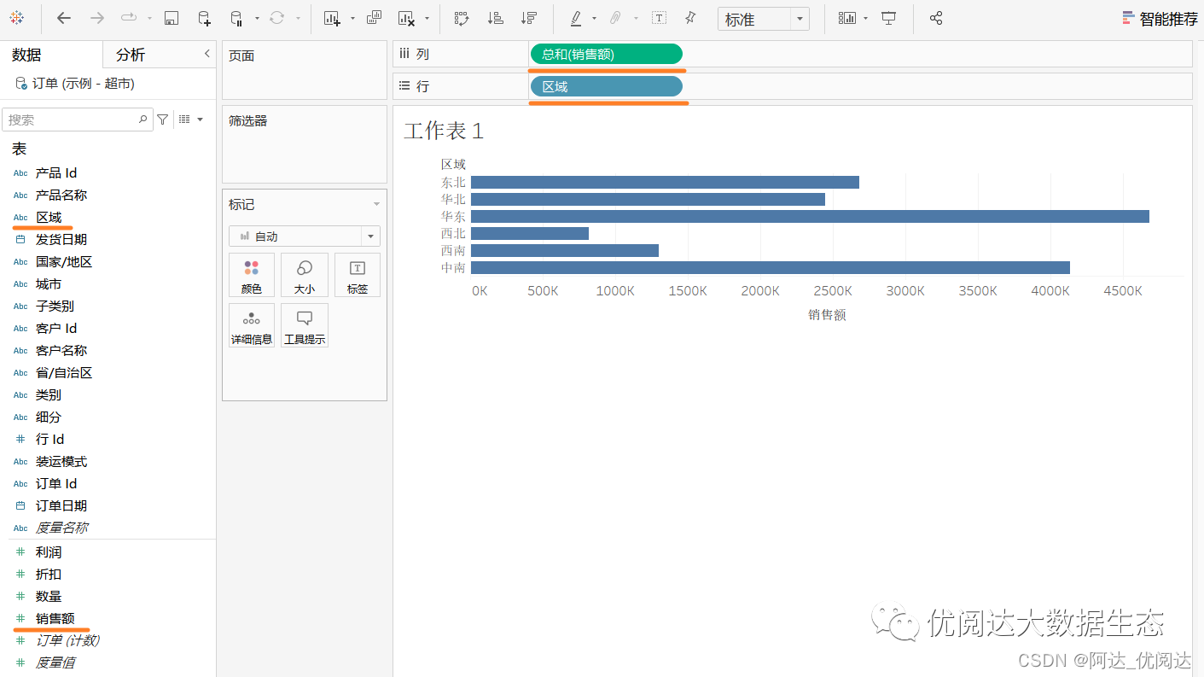This screenshot has height=677, width=1204.
Task: Save the workbook with the floppy icon
Action: (171, 18)
